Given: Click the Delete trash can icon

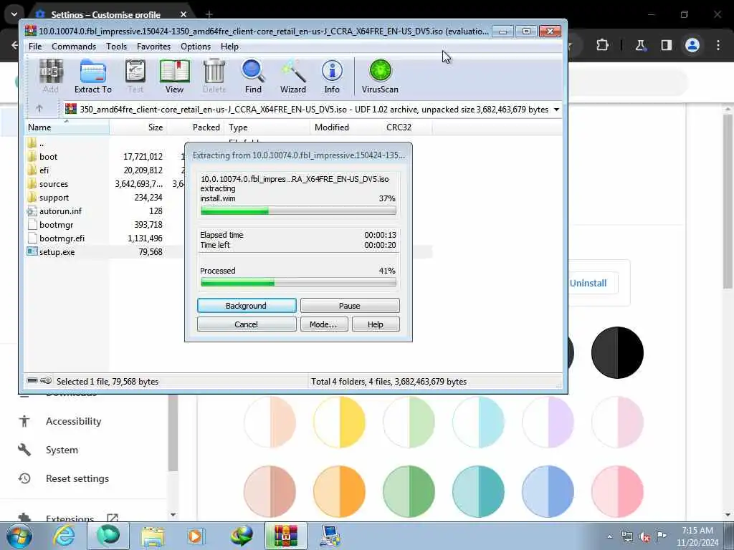Looking at the screenshot, I should pos(214,76).
